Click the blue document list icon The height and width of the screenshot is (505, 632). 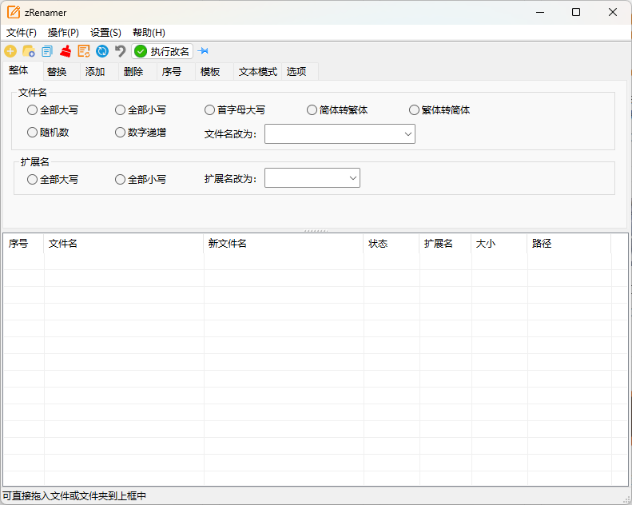[x=47, y=51]
